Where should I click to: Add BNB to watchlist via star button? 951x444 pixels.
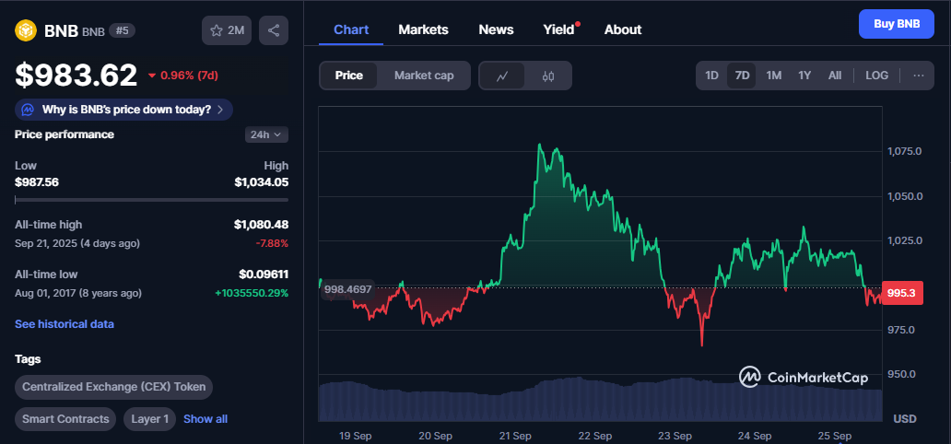[x=227, y=30]
